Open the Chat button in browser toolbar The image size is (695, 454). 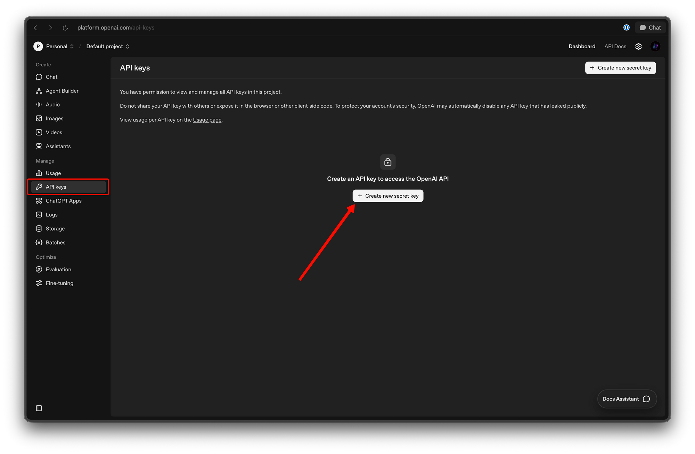click(650, 27)
